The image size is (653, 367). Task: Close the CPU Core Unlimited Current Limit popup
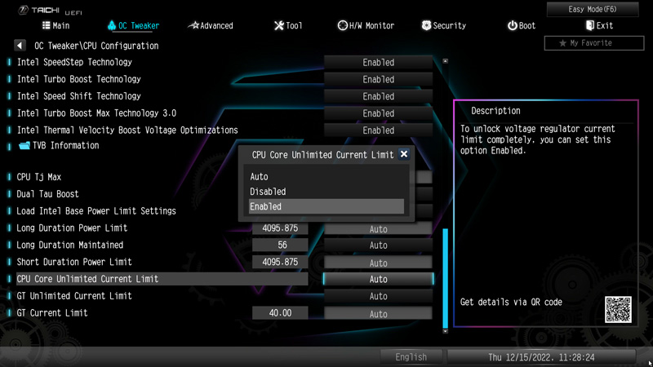point(403,154)
